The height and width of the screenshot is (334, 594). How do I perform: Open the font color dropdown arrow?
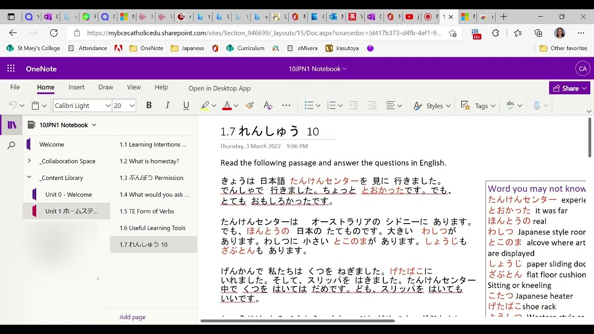[x=236, y=106]
